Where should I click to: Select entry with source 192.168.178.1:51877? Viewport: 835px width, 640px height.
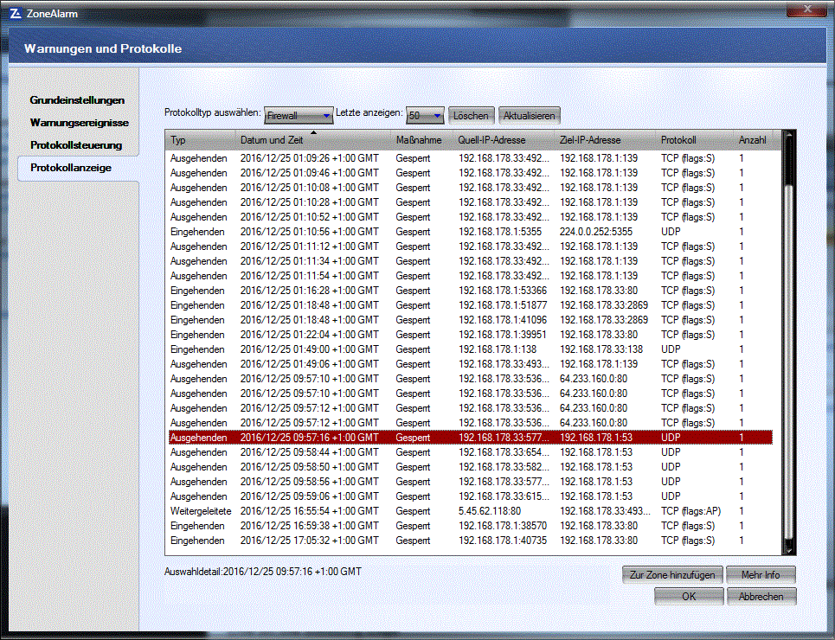tap(471, 305)
